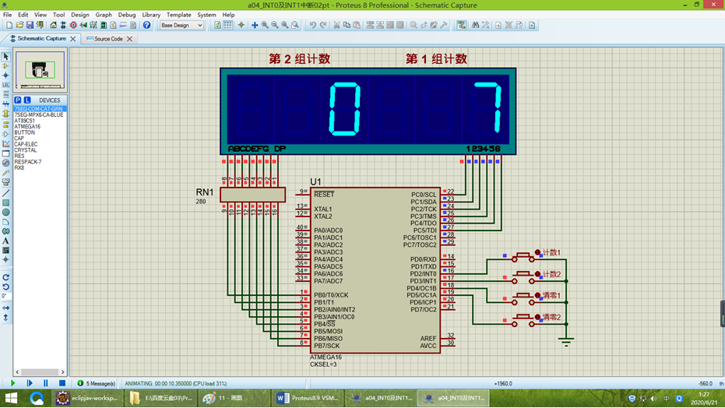The image size is (725, 408).
Task: Start the simulation with the Play button
Action: pos(13,383)
